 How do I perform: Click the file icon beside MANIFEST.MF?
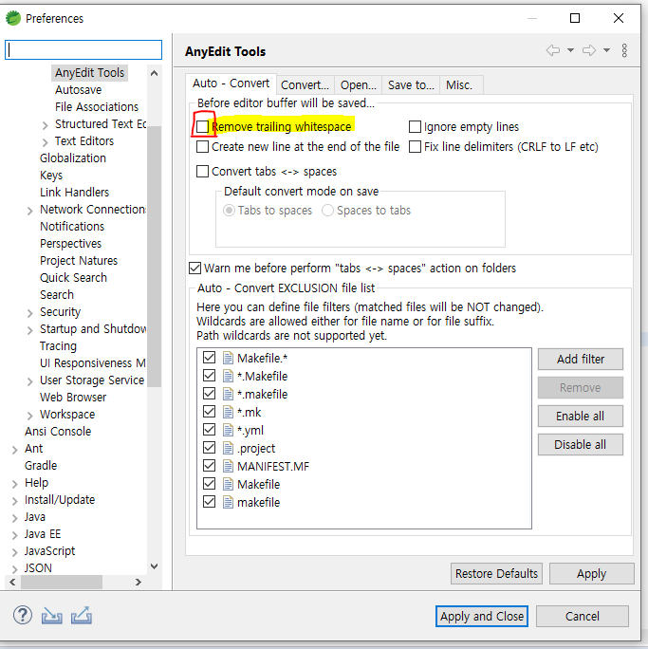tap(228, 466)
